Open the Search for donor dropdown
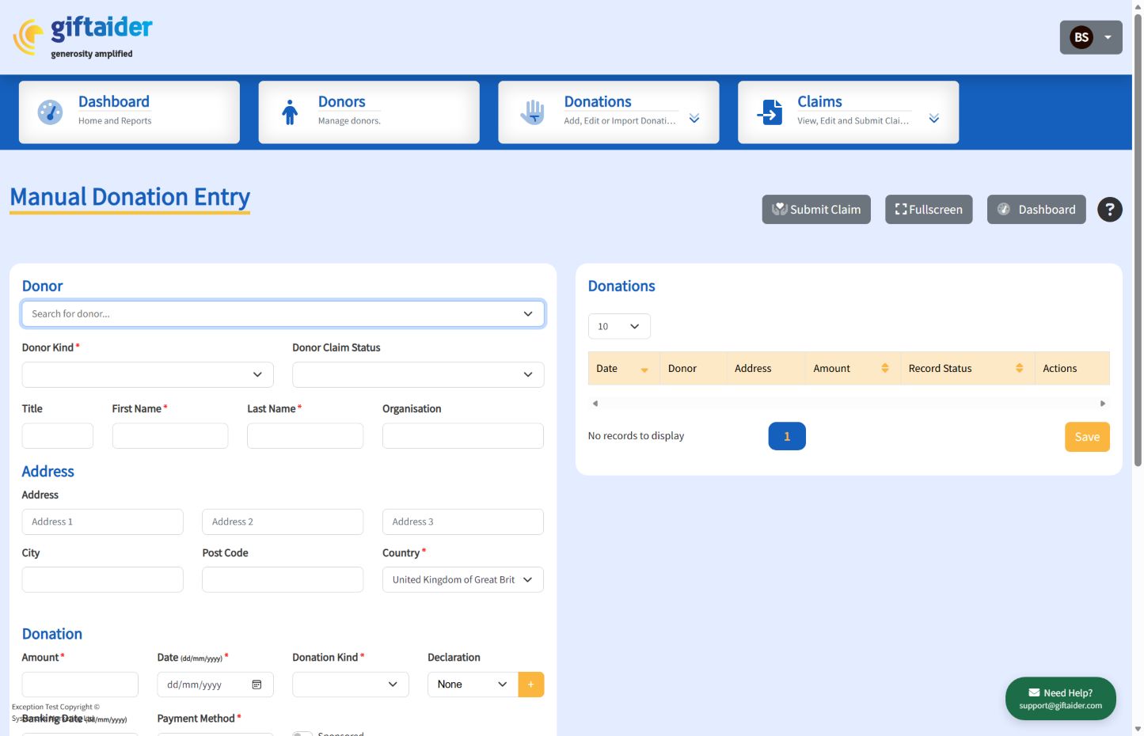The width and height of the screenshot is (1144, 736). 283,314
